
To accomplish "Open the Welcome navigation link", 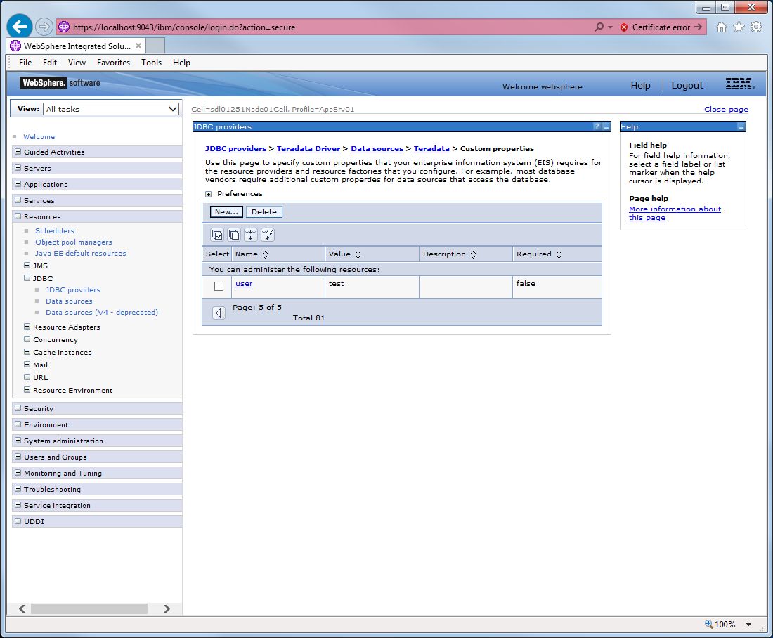I will point(39,136).
